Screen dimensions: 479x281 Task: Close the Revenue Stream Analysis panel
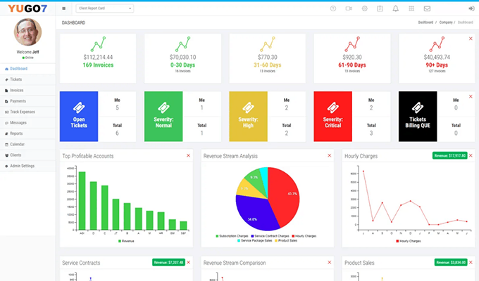click(x=329, y=155)
